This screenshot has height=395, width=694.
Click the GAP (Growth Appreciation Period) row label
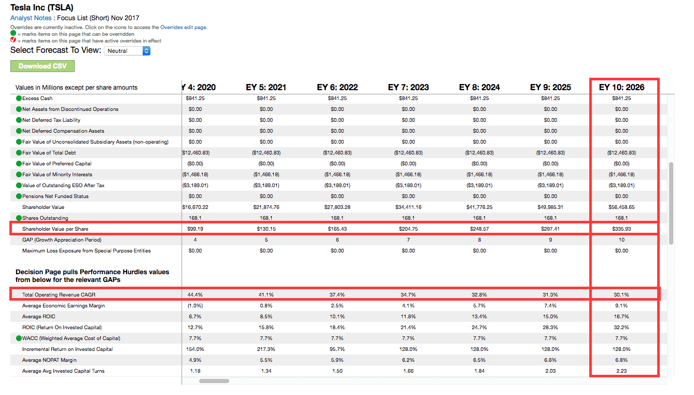coord(62,240)
